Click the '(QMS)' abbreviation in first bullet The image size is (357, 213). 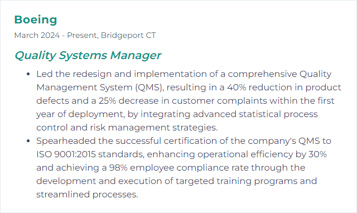click(149, 88)
